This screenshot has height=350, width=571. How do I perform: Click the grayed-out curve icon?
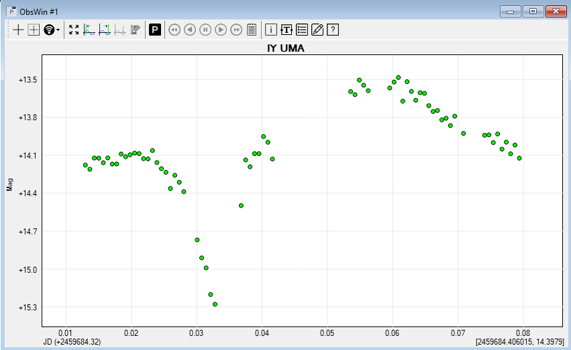click(x=120, y=30)
